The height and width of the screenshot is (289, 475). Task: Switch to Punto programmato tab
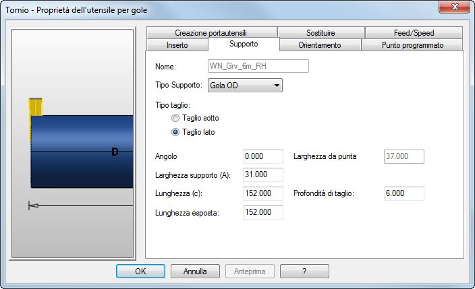click(x=412, y=45)
